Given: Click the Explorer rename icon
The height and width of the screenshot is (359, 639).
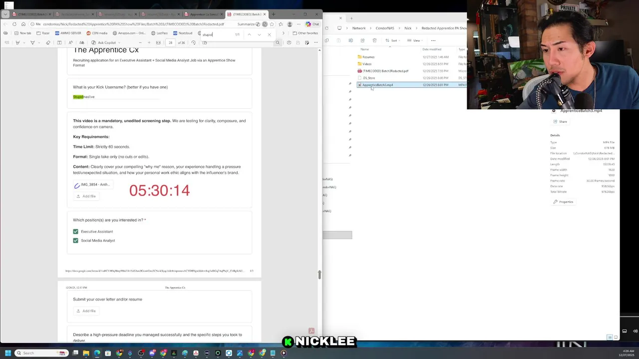Looking at the screenshot, I should (350, 40).
